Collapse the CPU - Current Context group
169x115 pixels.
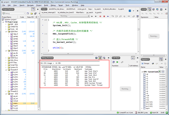[x=142, y=72]
